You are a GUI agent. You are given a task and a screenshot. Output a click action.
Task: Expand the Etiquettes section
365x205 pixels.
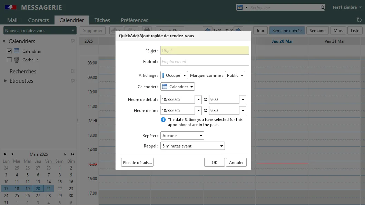(5, 81)
